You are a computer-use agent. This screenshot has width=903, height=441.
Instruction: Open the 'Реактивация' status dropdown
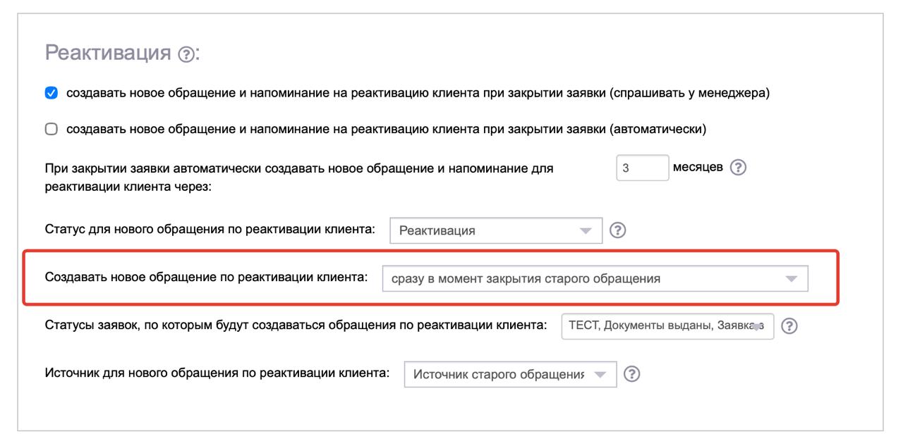(x=487, y=230)
